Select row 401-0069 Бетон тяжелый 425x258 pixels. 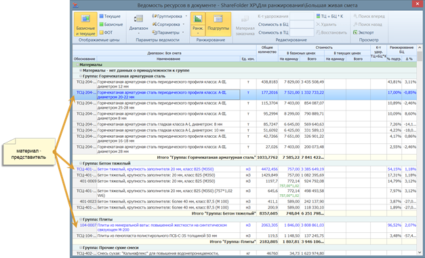(x=245, y=183)
